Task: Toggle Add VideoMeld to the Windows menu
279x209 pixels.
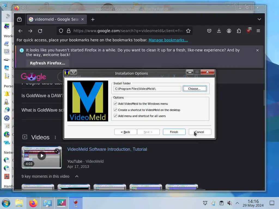Action: [115, 104]
